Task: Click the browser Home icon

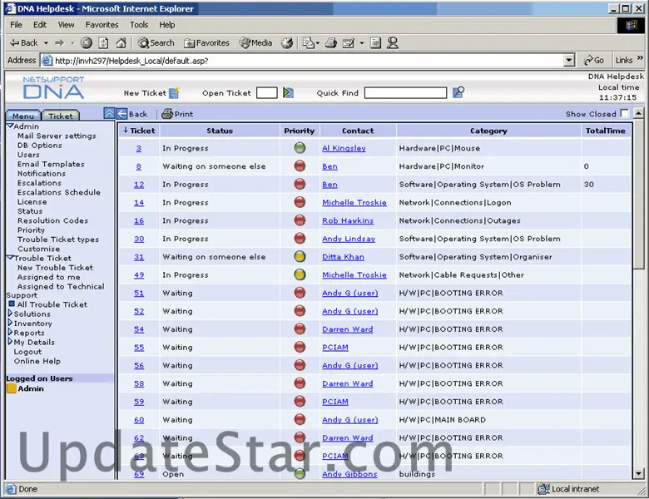Action: coord(121,42)
